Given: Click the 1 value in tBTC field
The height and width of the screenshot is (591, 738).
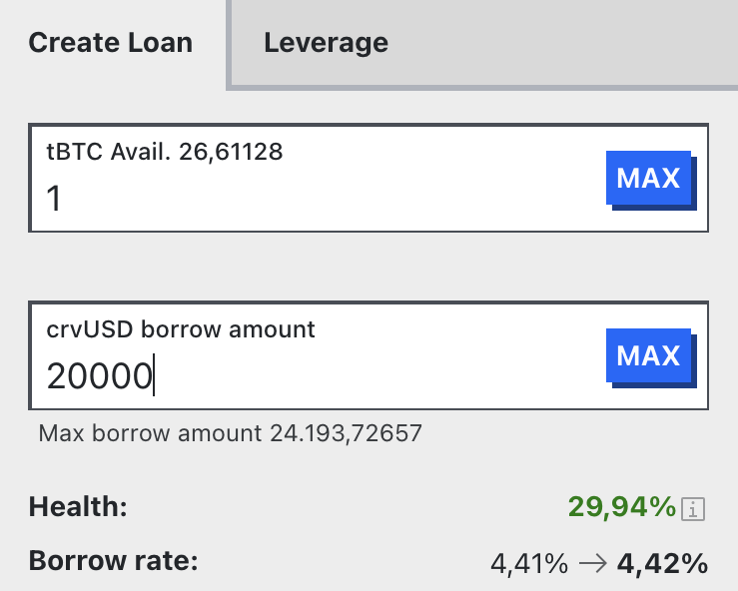Looking at the screenshot, I should click(x=55, y=199).
